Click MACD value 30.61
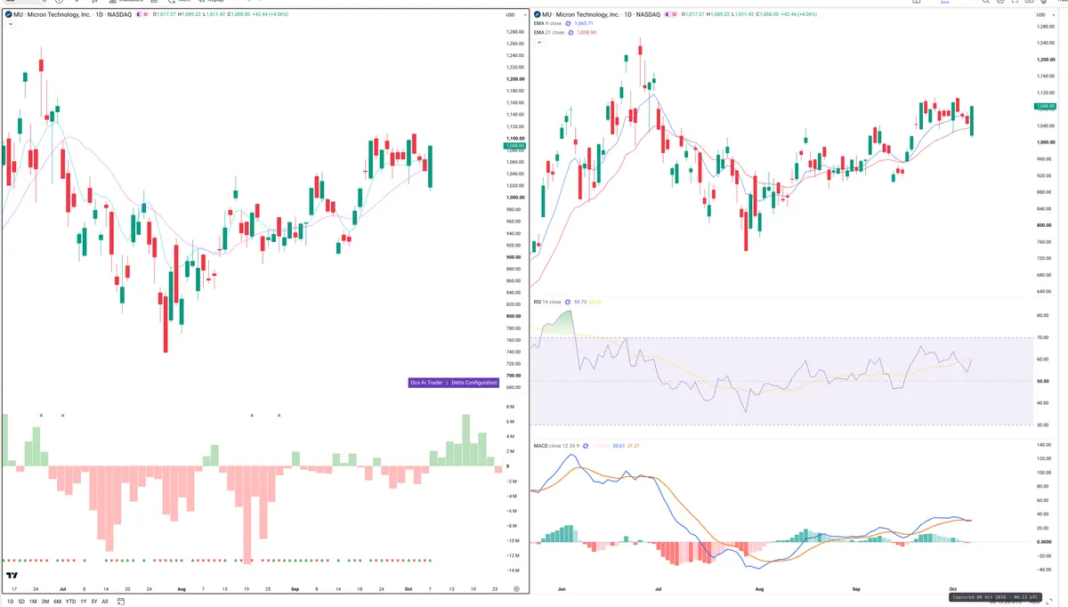Viewport: 1068px width, 607px height. 619,445
